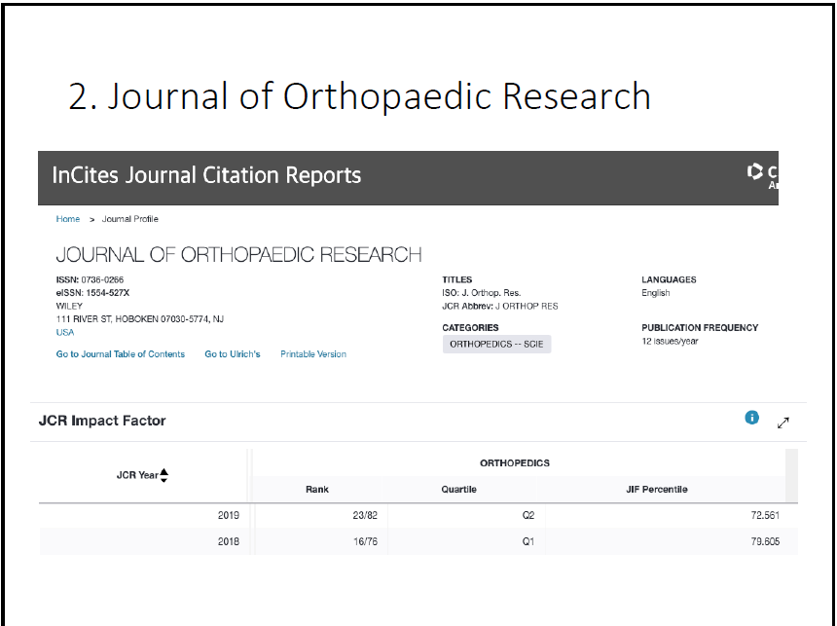Select the 2018 year cell in the table
This screenshot has width=837, height=626.
pos(229,541)
